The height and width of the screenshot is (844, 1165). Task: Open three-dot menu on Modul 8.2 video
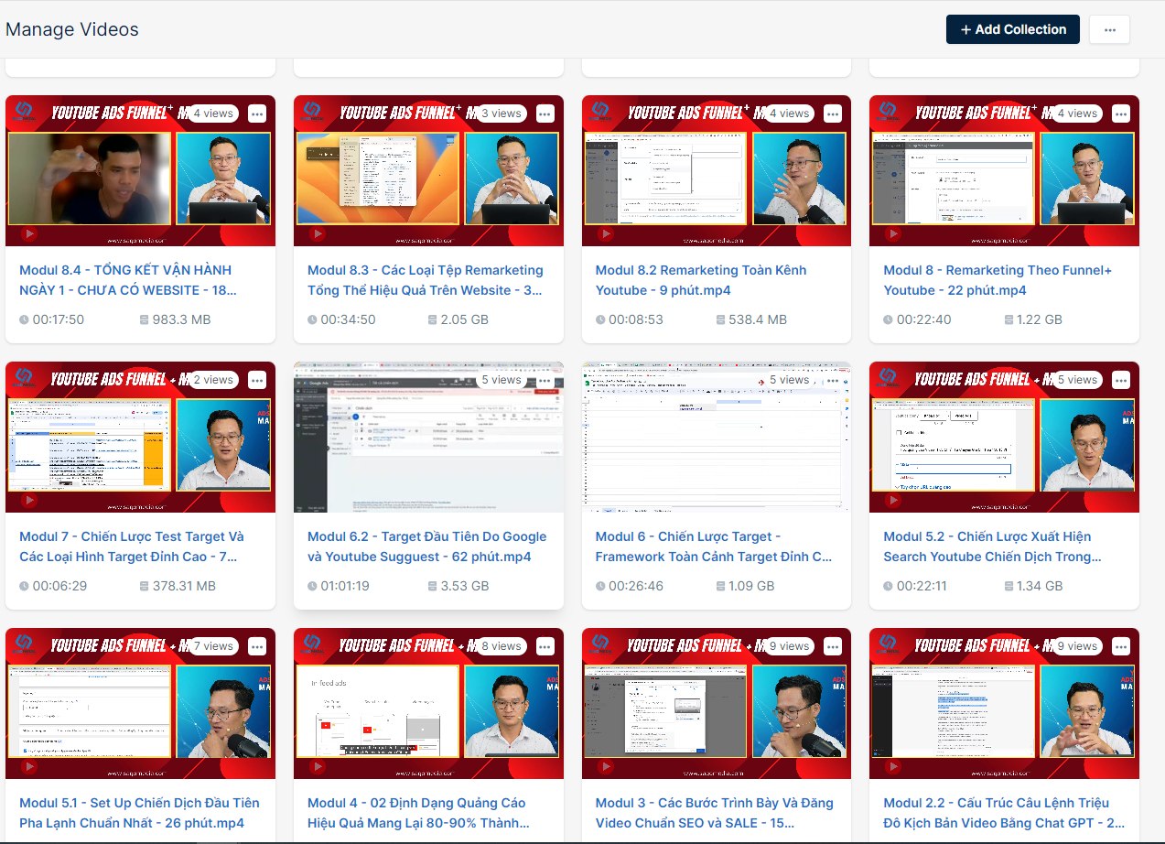point(833,114)
